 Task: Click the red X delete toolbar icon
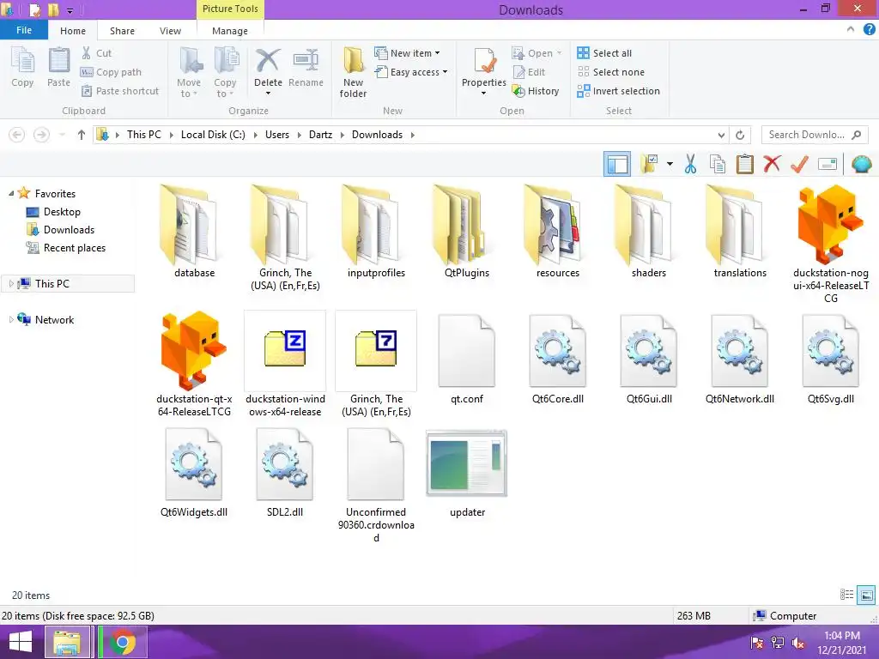772,164
